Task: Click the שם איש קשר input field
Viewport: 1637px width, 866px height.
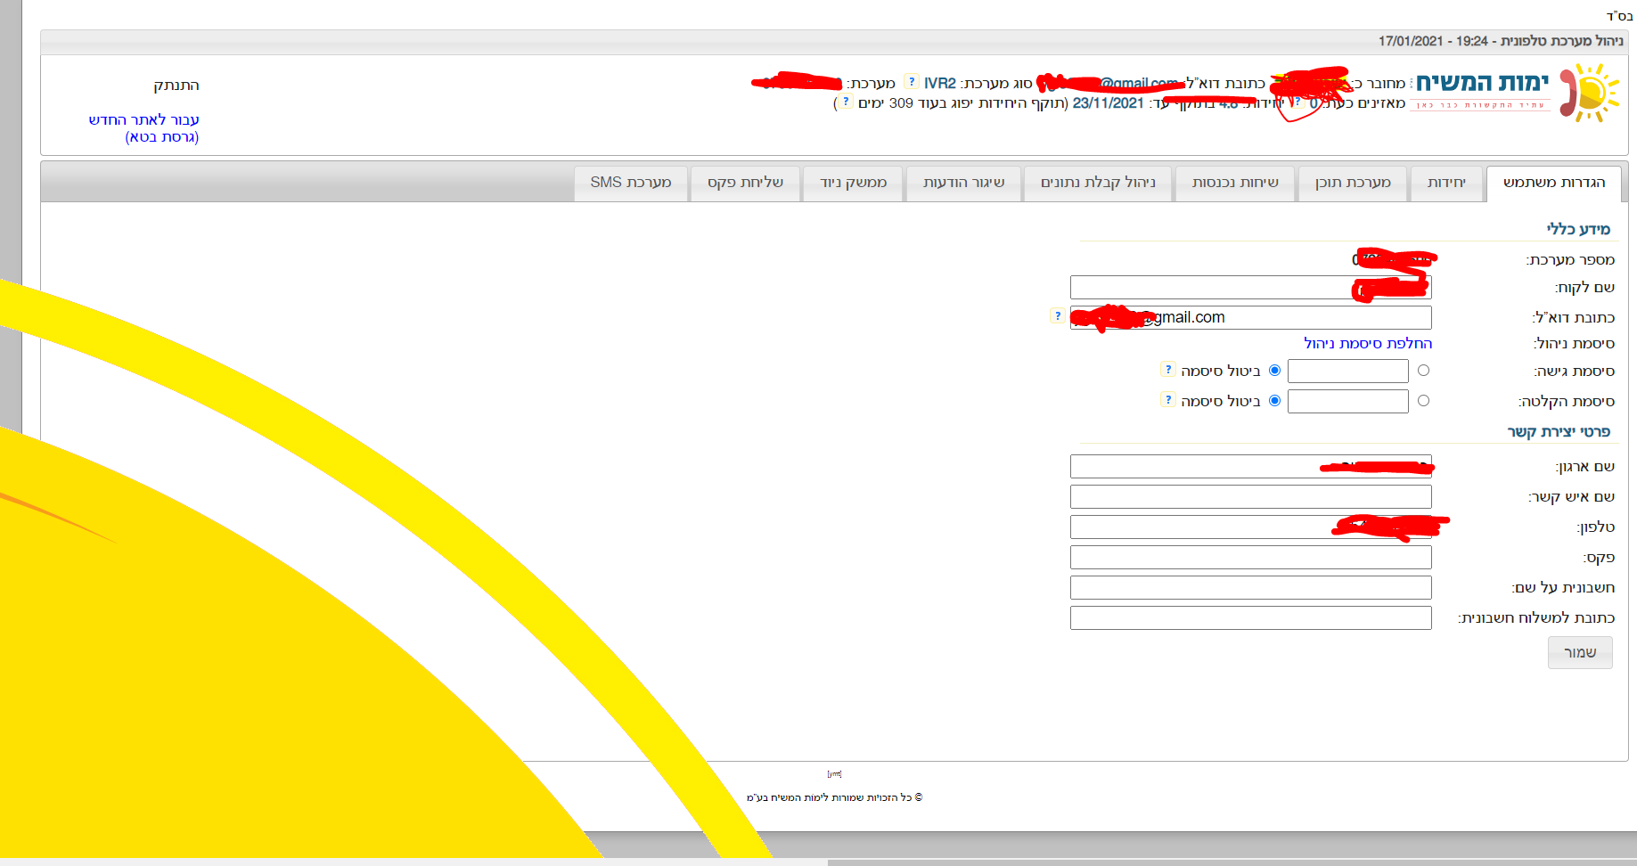Action: click(x=1250, y=497)
